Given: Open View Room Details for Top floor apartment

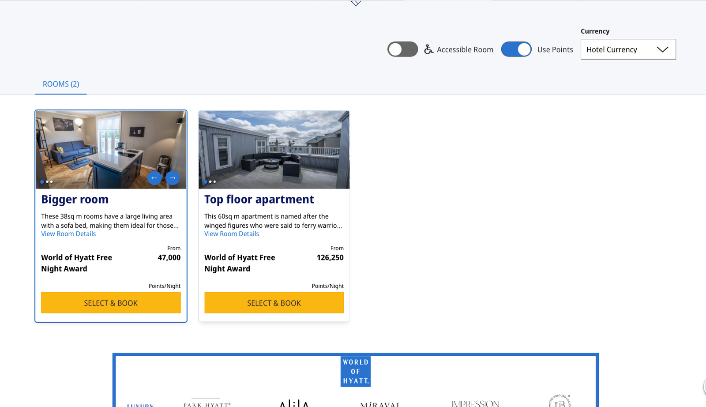Looking at the screenshot, I should [231, 234].
